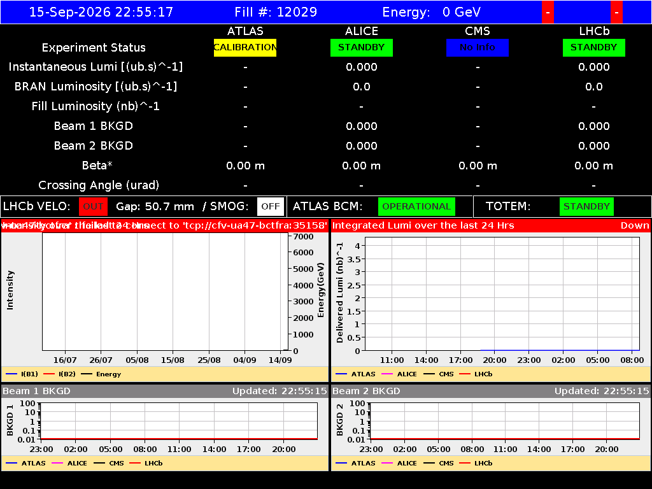Click the LHCb STANDBY experiment status box

pos(594,48)
